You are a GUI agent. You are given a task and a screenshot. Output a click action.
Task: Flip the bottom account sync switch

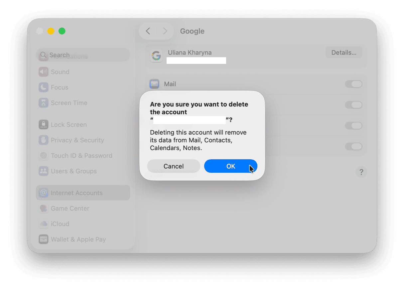[x=353, y=146]
